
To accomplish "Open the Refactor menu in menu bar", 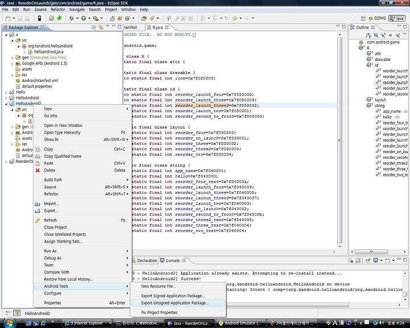I will click(58, 10).
